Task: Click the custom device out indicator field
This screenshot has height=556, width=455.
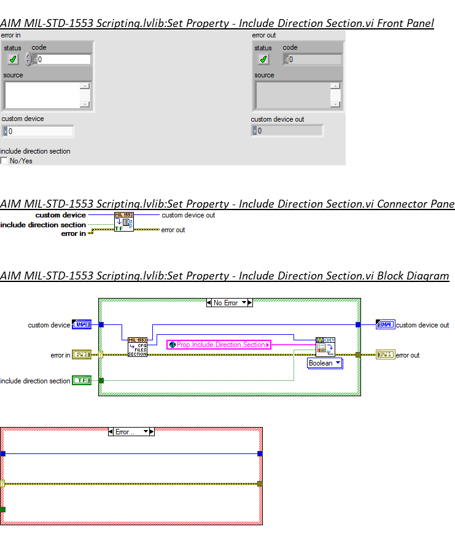Action: (x=287, y=130)
